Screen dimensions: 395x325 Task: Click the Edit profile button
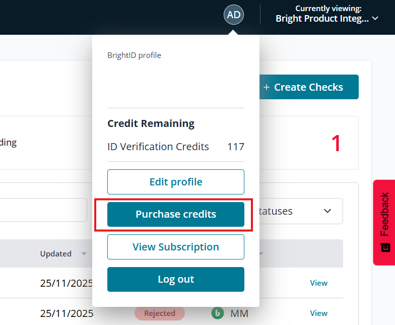[x=175, y=182]
